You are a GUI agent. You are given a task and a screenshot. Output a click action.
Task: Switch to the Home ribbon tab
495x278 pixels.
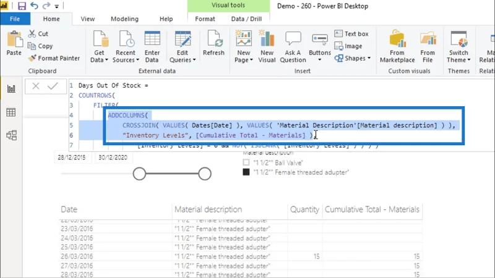click(x=51, y=19)
